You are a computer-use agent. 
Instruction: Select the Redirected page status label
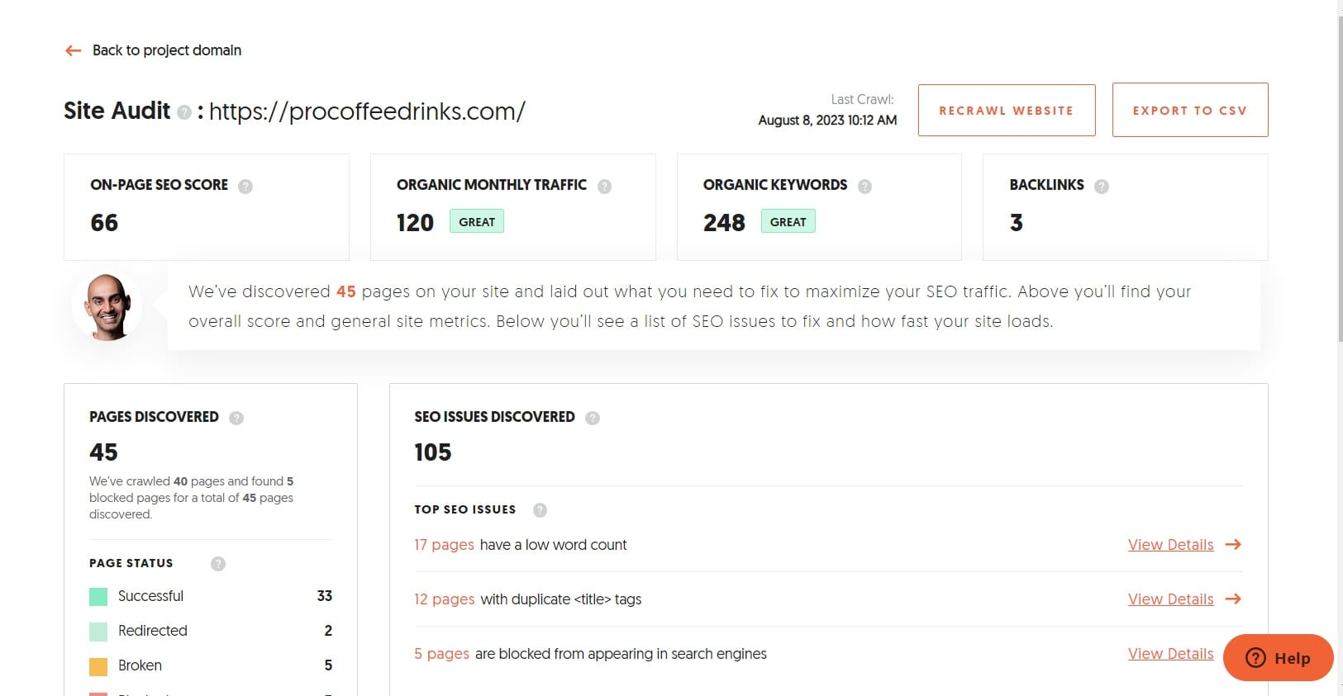pos(153,631)
